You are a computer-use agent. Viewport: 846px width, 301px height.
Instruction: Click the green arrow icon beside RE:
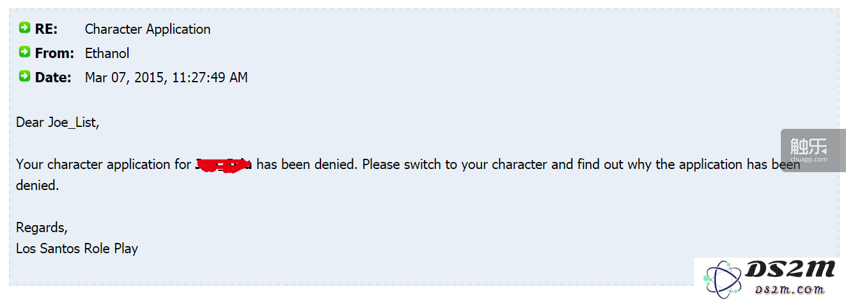(24, 27)
